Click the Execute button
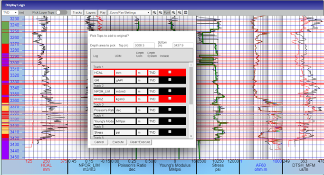324x175 pixels. [x=118, y=142]
